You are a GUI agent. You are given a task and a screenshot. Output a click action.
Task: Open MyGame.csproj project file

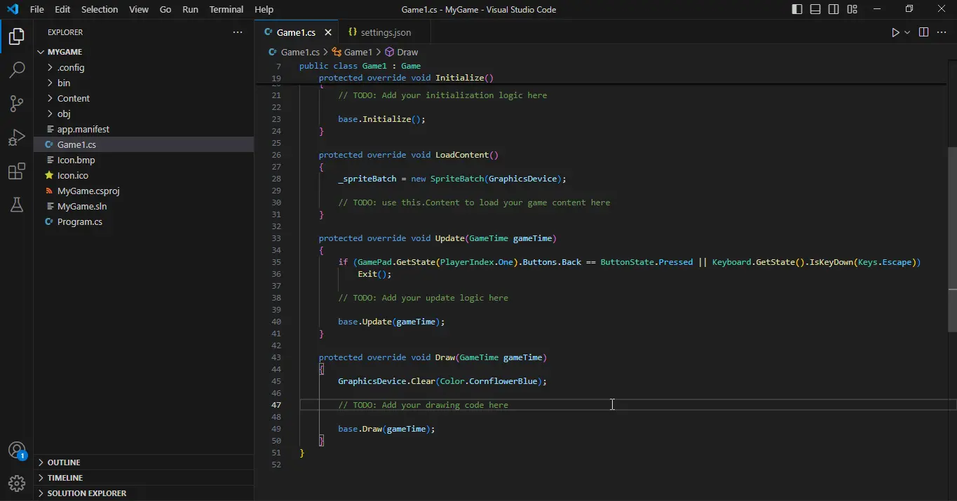point(144,191)
